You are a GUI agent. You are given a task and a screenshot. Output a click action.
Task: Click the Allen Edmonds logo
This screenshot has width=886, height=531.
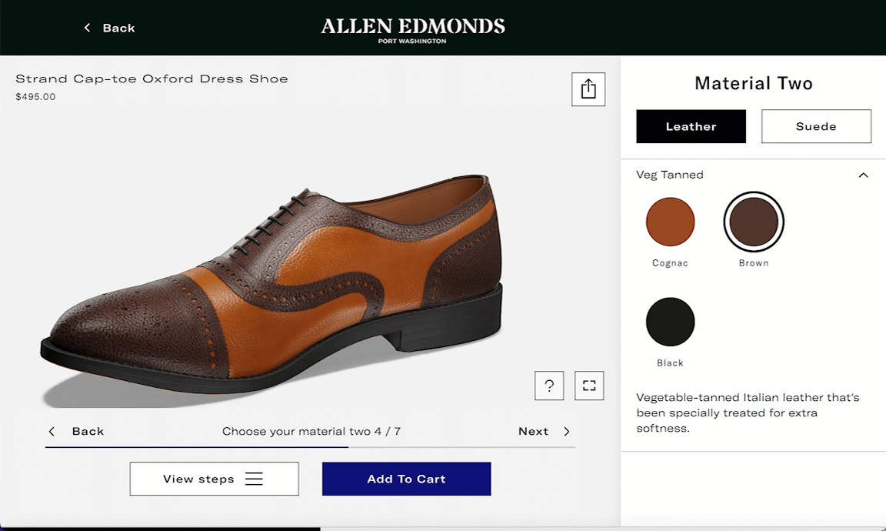tap(413, 28)
